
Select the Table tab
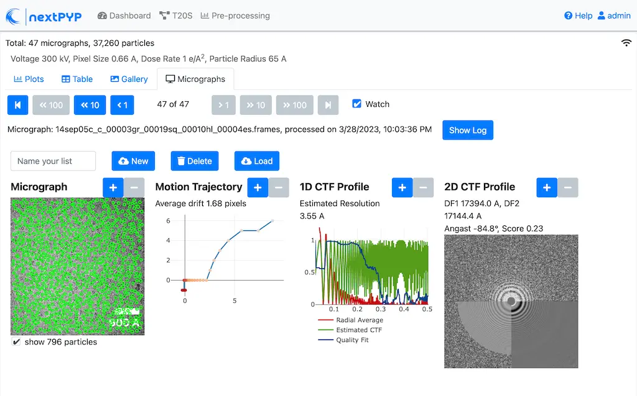77,79
